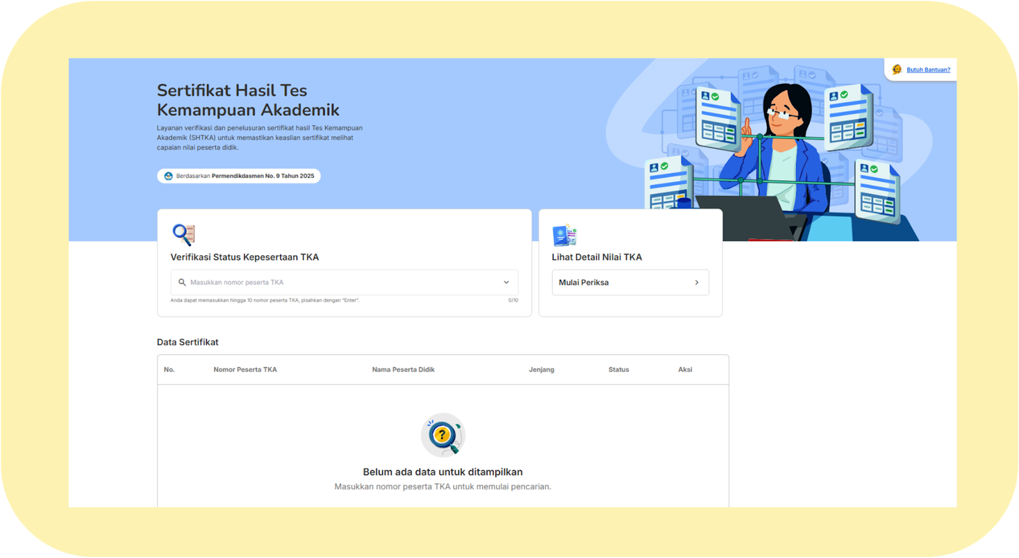Click the Nama Peserta Didik column header
1019x558 pixels.
[x=403, y=370]
